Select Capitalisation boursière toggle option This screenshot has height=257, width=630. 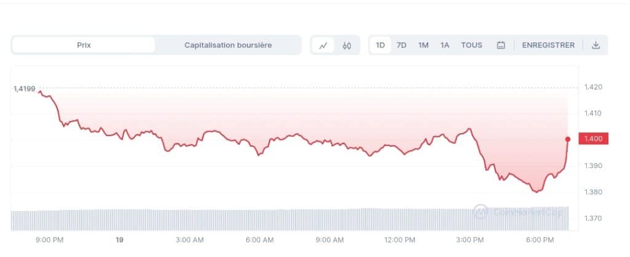[228, 45]
